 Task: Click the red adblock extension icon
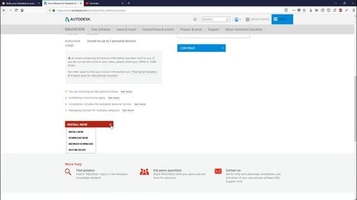click(341, 10)
